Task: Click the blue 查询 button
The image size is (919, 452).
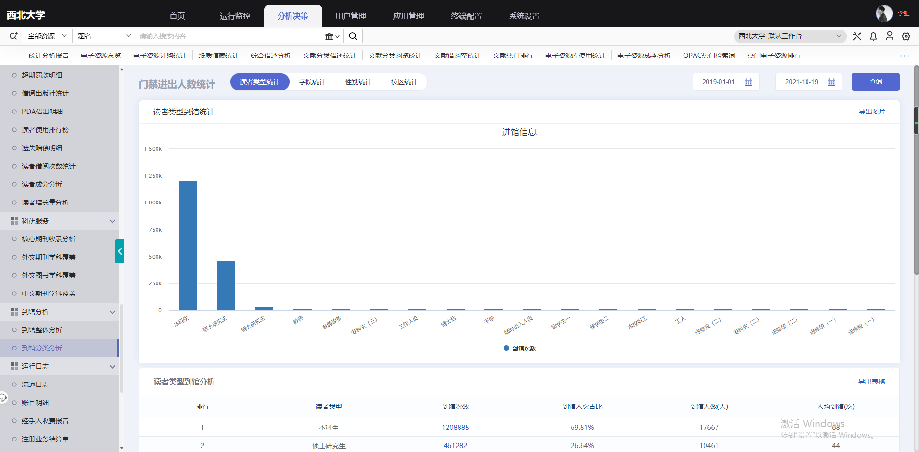Action: click(875, 82)
